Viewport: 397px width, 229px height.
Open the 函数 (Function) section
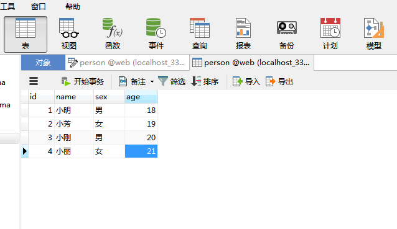click(x=113, y=34)
